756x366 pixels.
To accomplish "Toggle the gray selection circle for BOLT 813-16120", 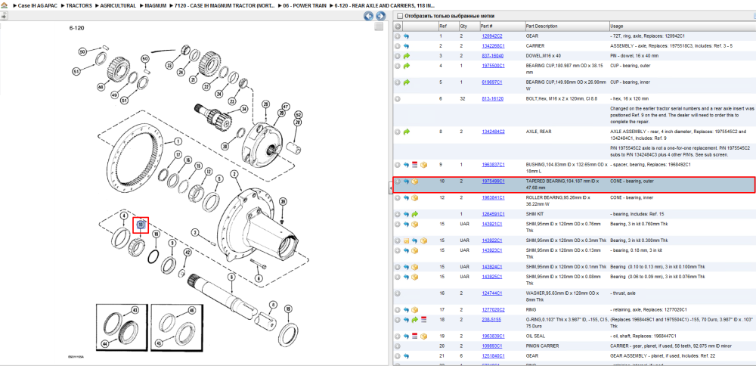I will (x=398, y=99).
